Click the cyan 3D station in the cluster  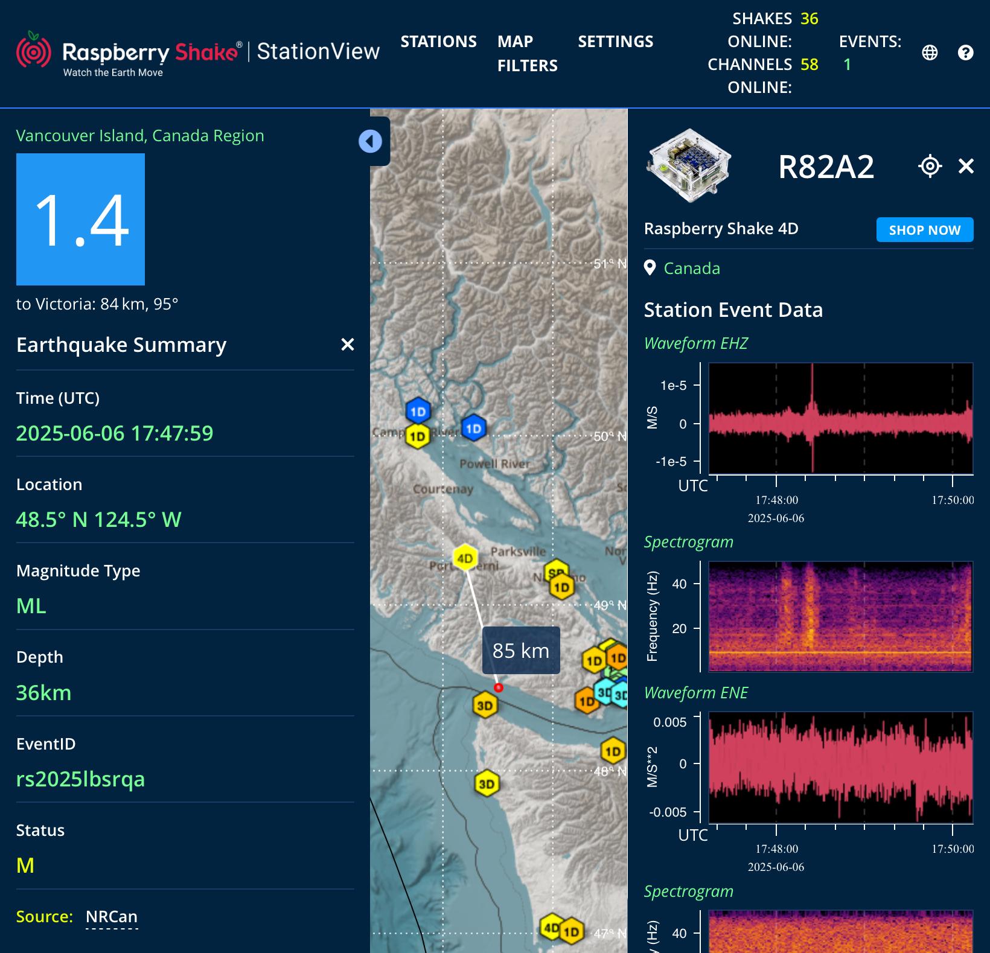(x=604, y=692)
